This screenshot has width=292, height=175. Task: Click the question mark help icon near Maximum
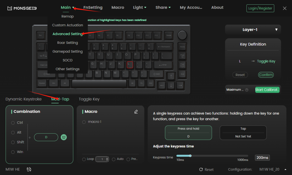(x=247, y=90)
